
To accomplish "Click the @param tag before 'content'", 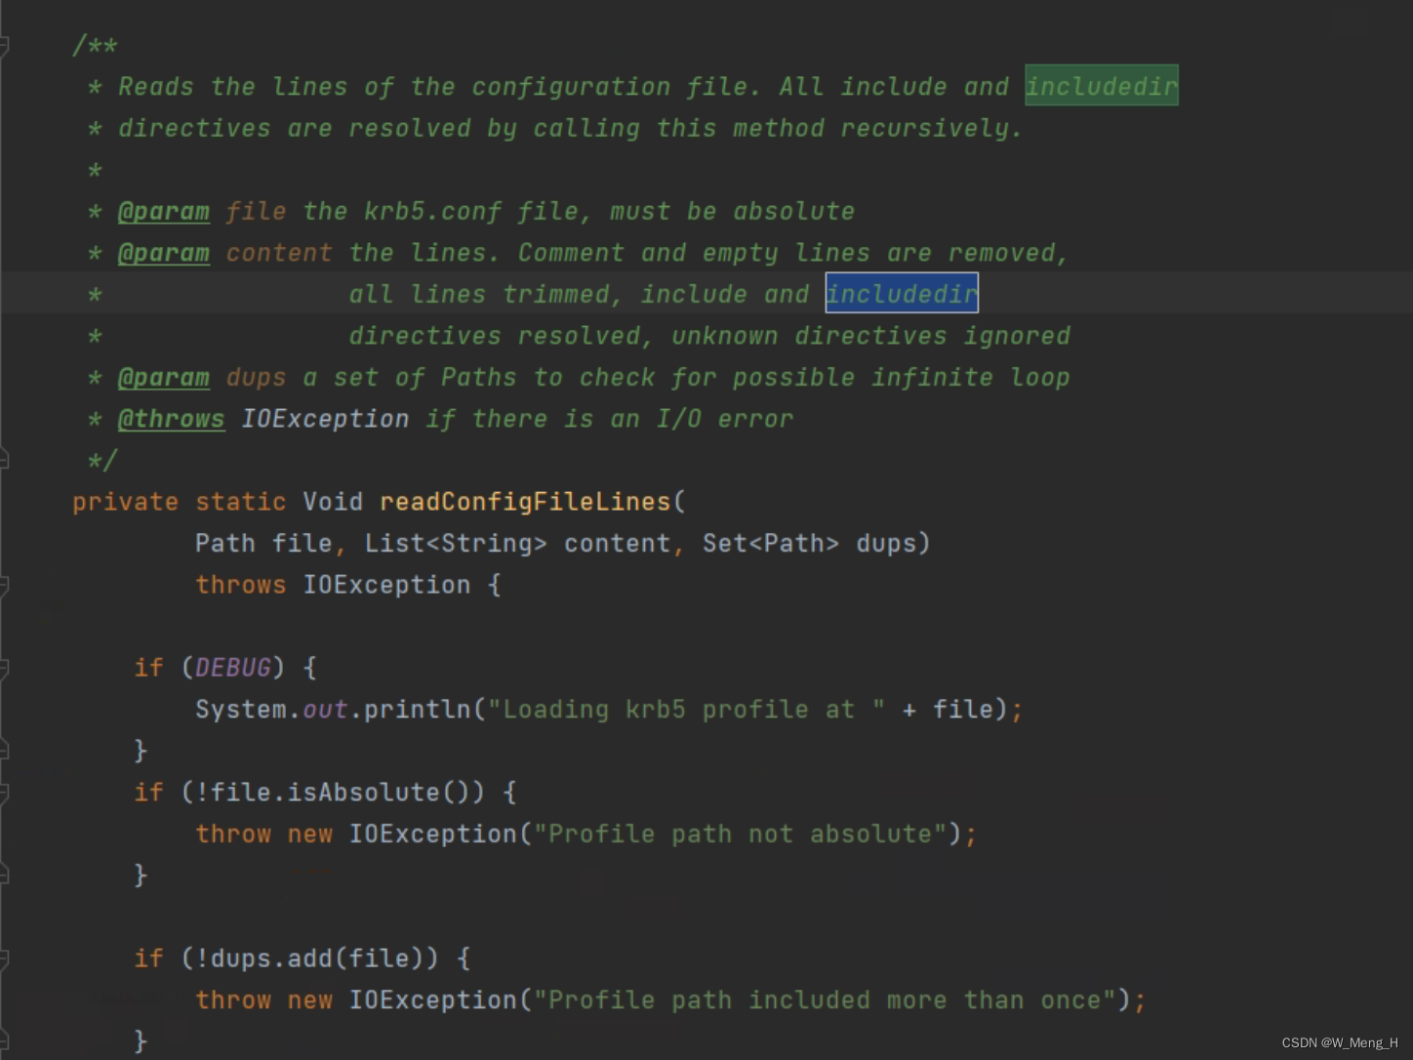I will [163, 253].
